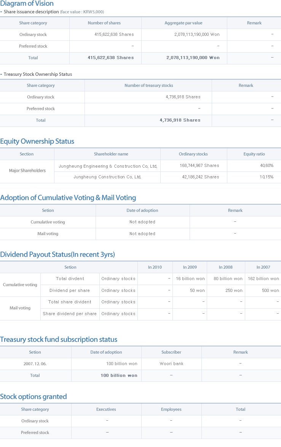
Task: Click 'Ordinary stock' in Stock options table
Action: (35, 421)
